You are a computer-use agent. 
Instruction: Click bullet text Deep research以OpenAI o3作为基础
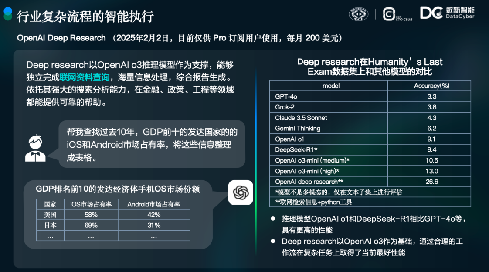point(372,247)
